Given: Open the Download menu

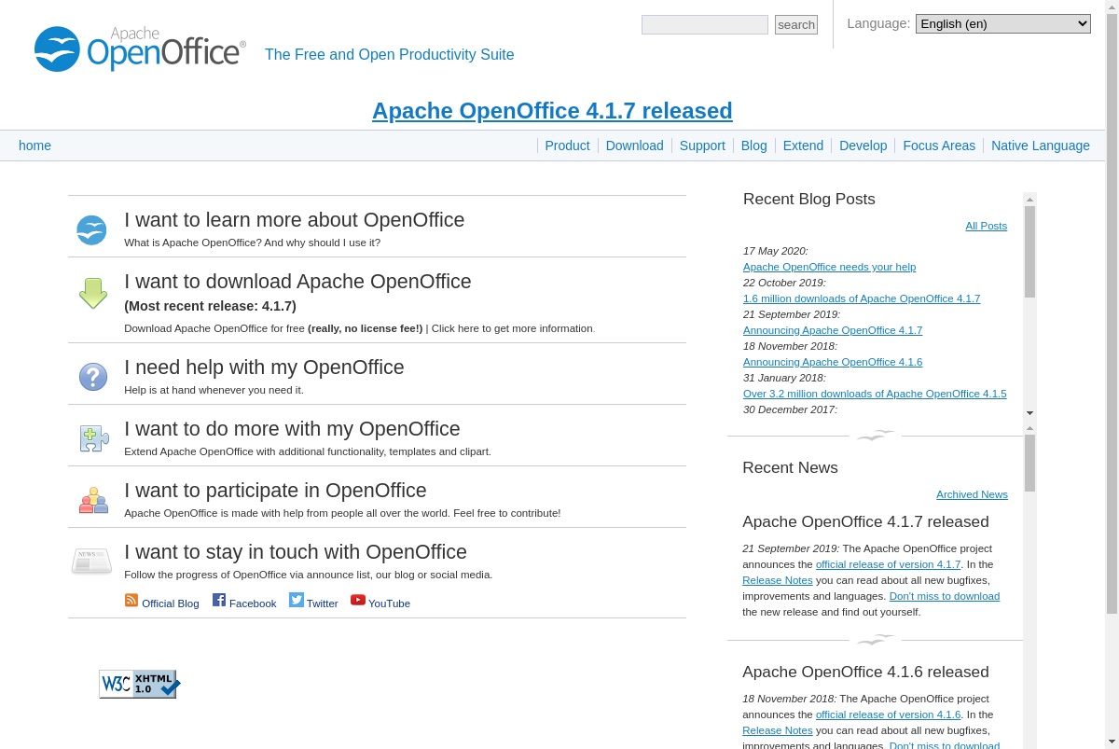Looking at the screenshot, I should click(x=634, y=146).
